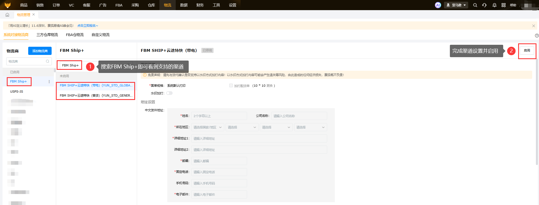The height and width of the screenshot is (205, 539).
Task: Open customer support headset icon
Action: 484,5
